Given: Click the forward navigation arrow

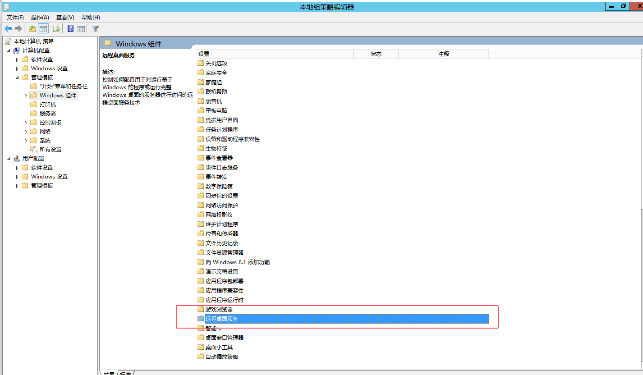Looking at the screenshot, I should pyautogui.click(x=18, y=28).
